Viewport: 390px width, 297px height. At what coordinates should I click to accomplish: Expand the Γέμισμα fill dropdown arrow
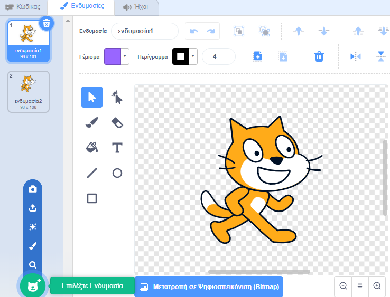(125, 56)
